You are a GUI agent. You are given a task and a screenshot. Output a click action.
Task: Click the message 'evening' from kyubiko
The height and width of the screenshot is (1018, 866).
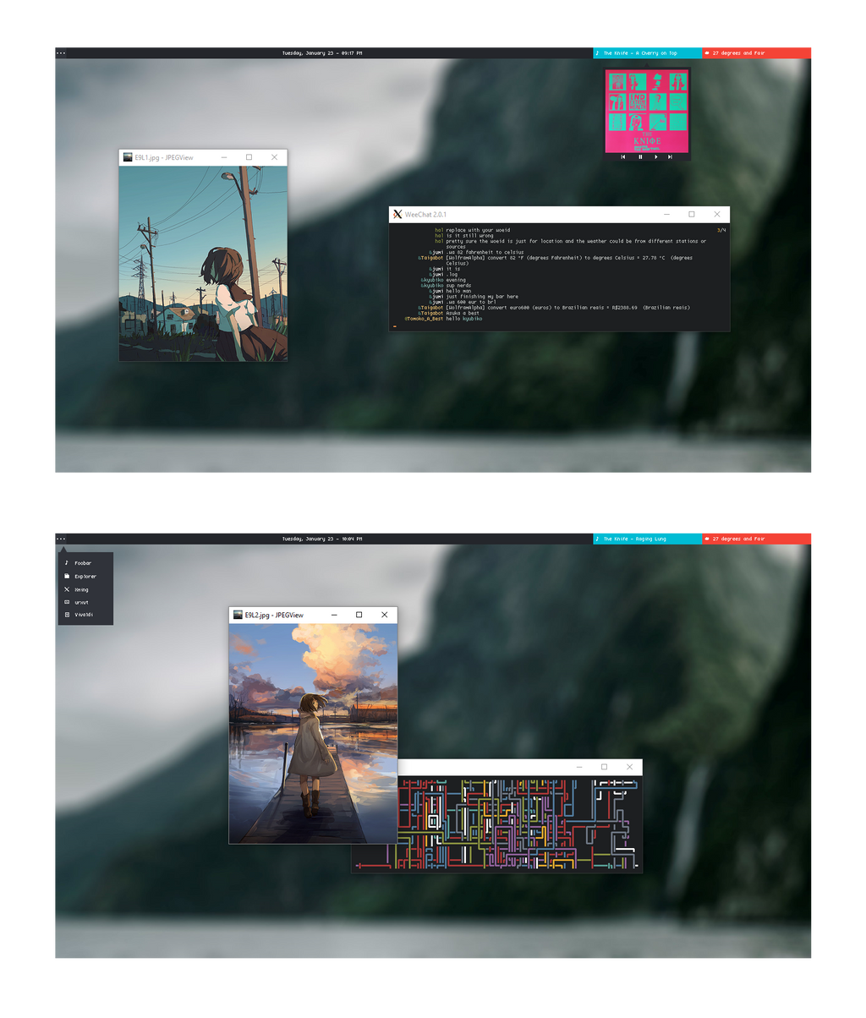456,280
